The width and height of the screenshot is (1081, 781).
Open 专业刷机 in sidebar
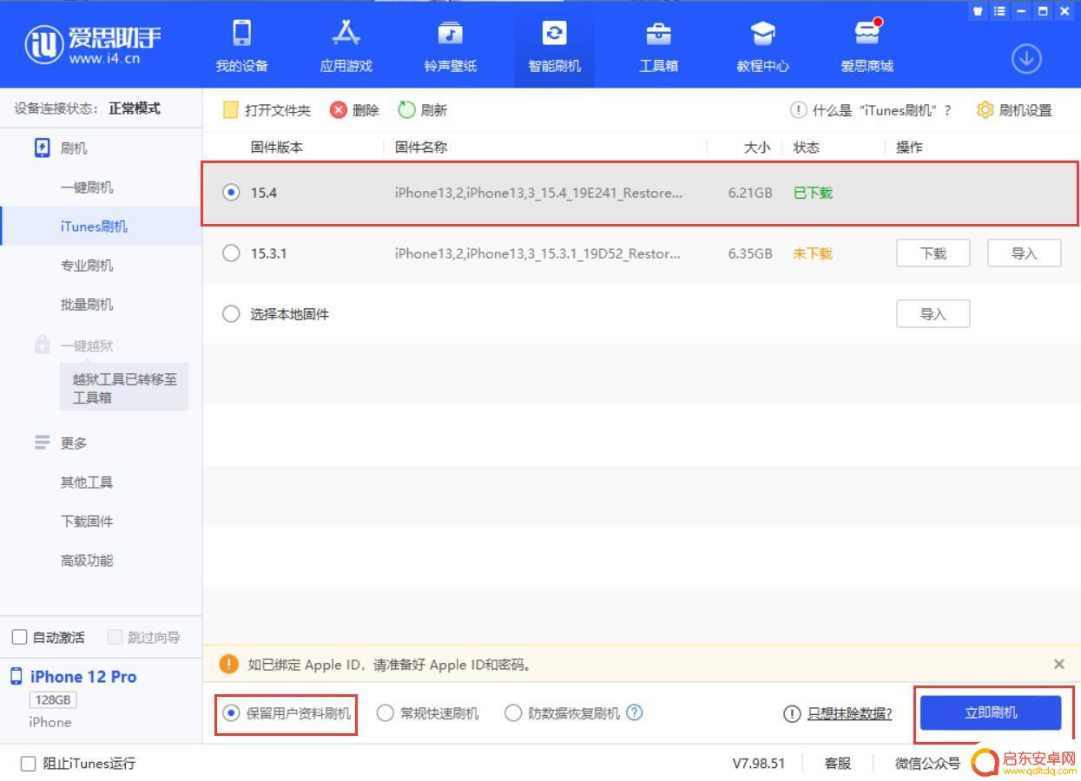(87, 266)
